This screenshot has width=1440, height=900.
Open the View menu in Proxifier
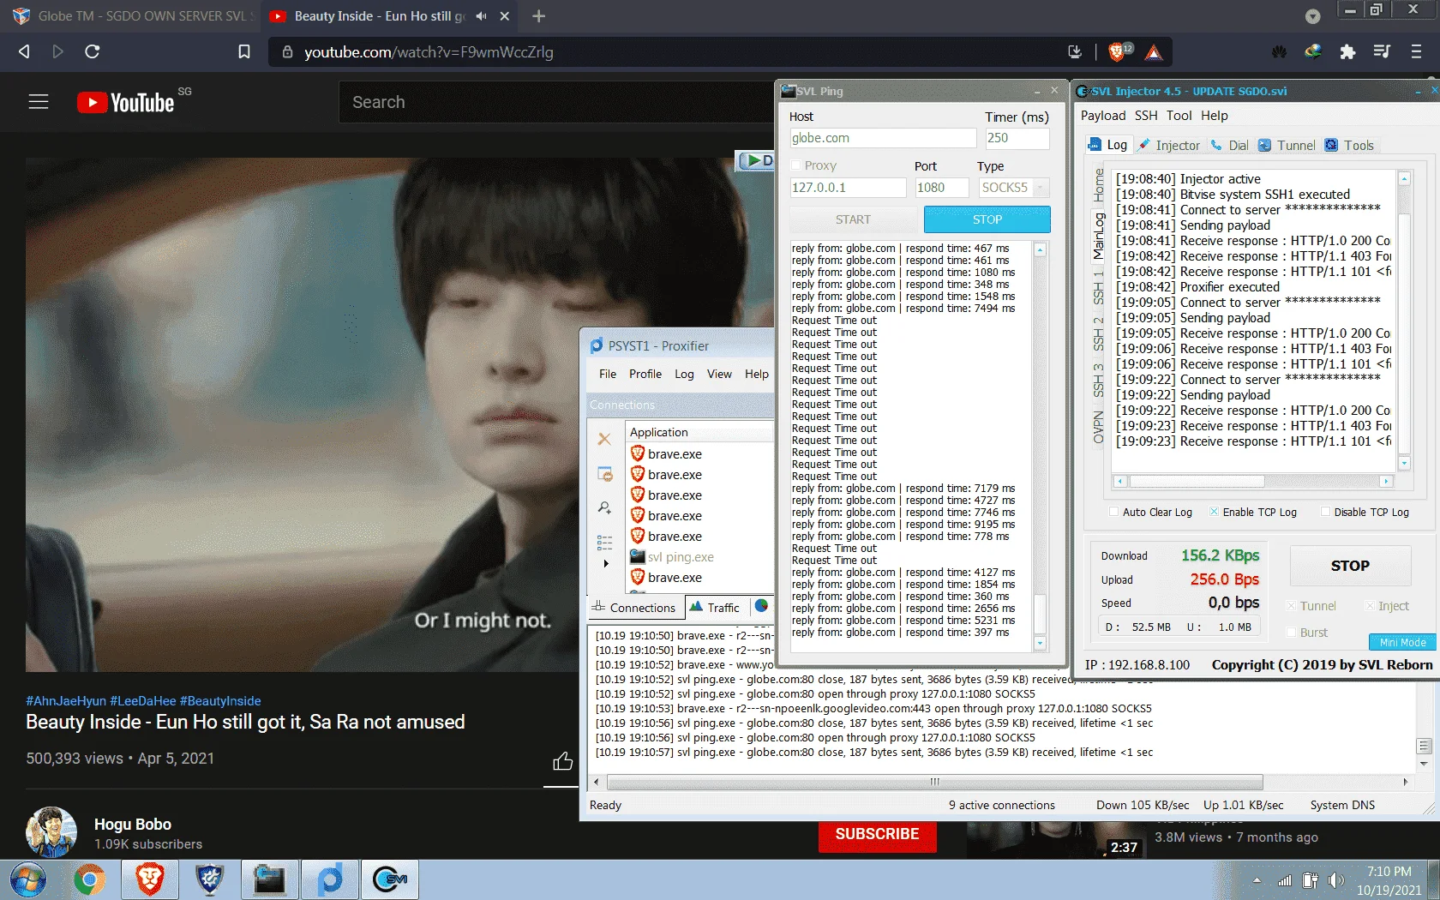719,374
